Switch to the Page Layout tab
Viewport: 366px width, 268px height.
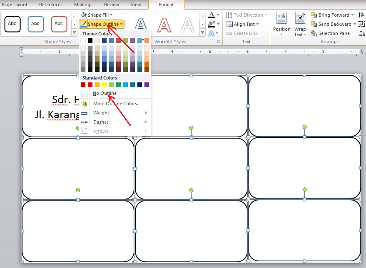coord(15,5)
